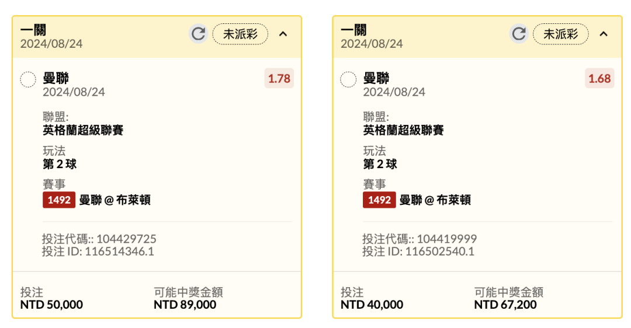Click the NTD 40,000 stake amount
Screen dimensions: 631x328
[372, 305]
